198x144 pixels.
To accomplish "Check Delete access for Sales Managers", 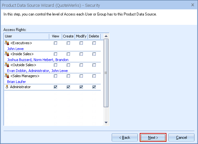I will pos(94,76).
